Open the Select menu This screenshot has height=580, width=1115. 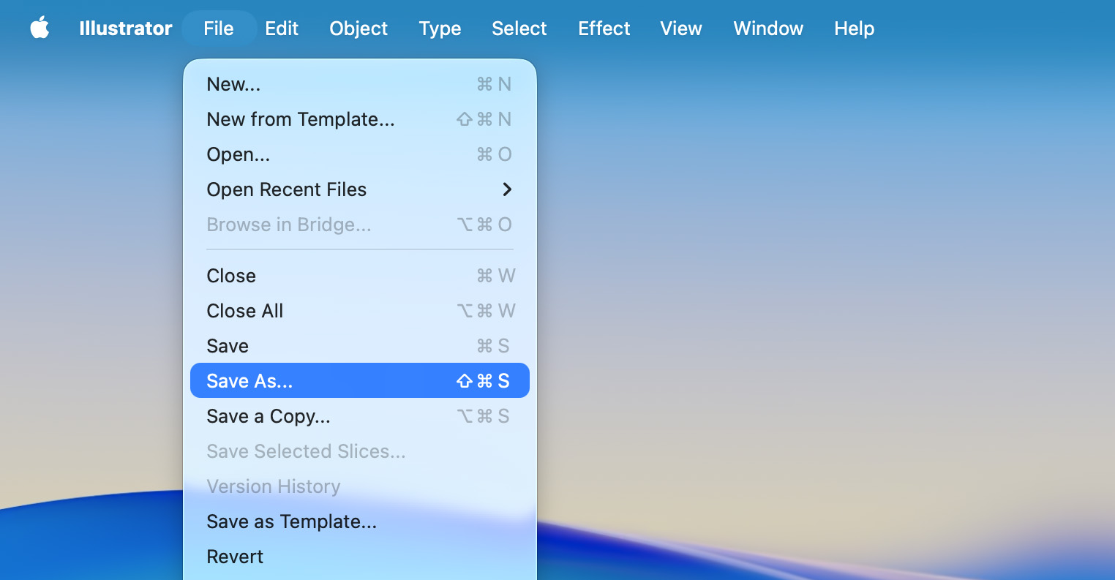(x=519, y=29)
